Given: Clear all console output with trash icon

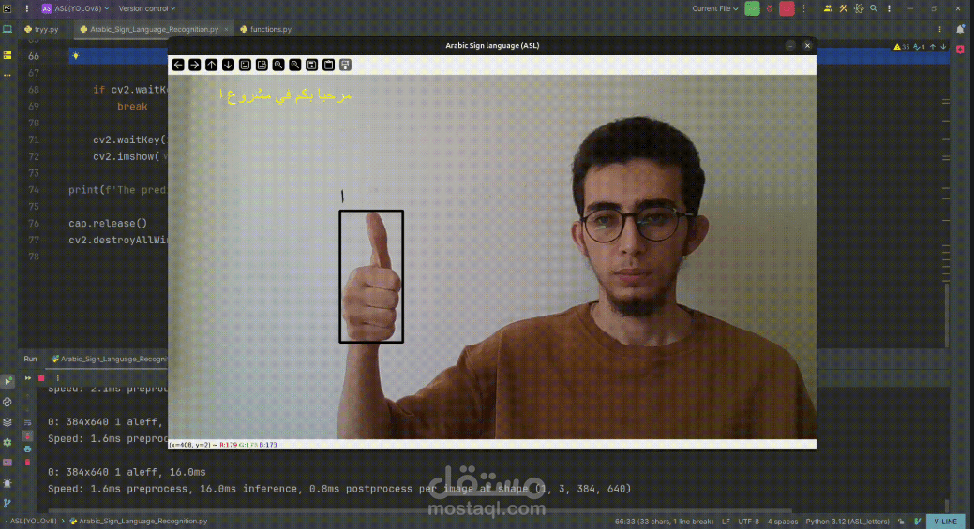Looking at the screenshot, I should 27,463.
